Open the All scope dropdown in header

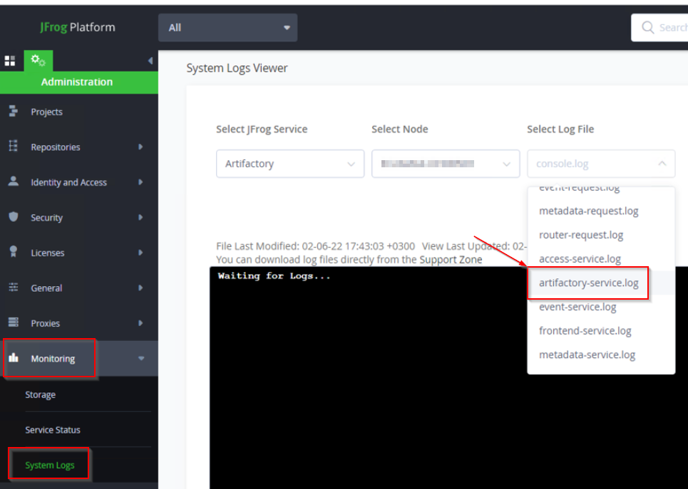click(227, 28)
